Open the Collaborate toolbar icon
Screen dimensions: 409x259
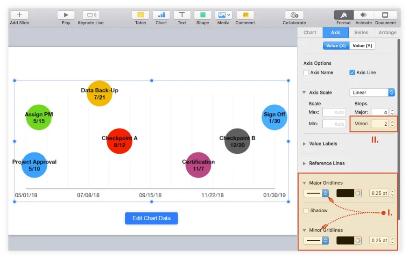coord(294,15)
